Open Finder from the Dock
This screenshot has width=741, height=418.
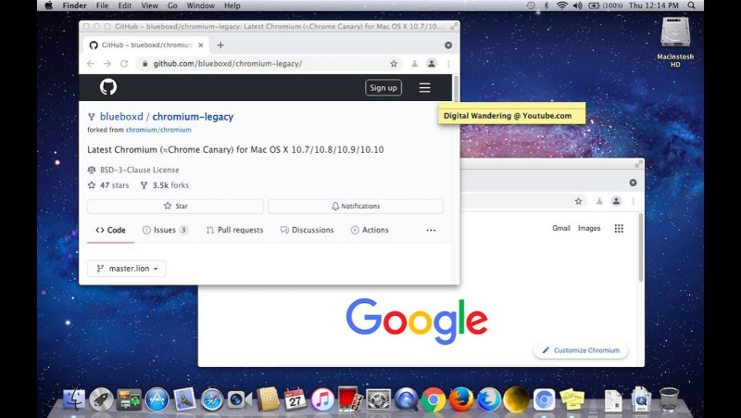pos(74,399)
